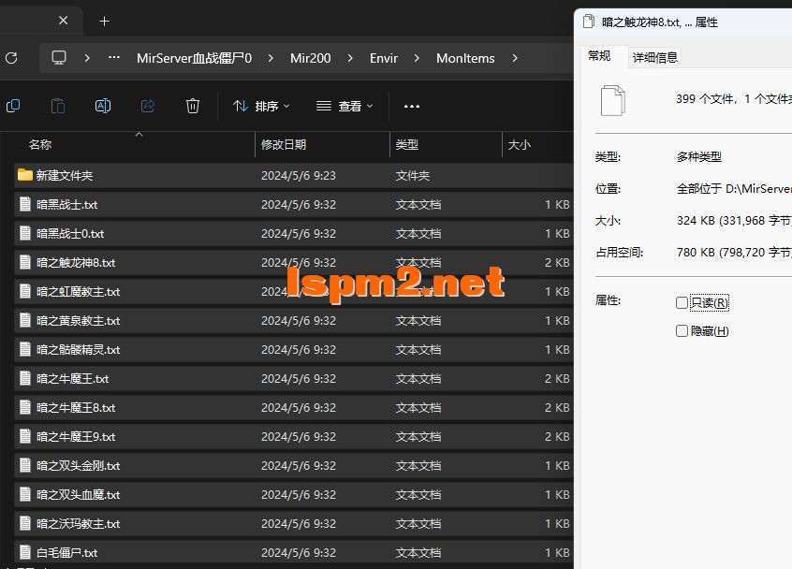Screen dimensions: 792x569
Task: Select file 暗之牛魔王.txt
Action: (x=293, y=379)
